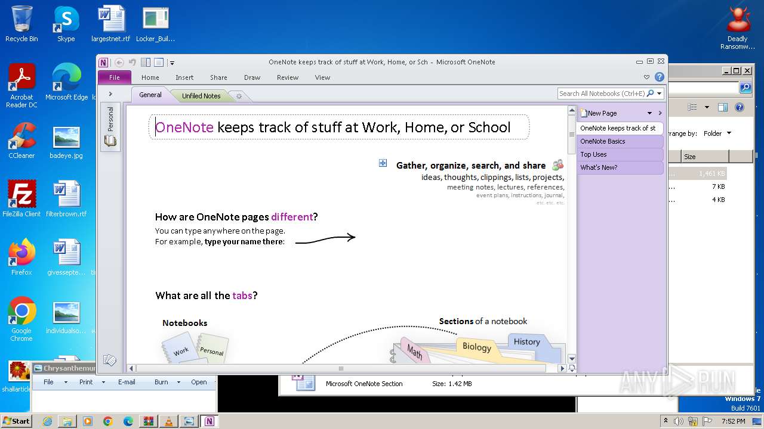Image resolution: width=764 pixels, height=429 pixels.
Task: Open the Arrange by Folder dropdown
Action: [x=717, y=133]
